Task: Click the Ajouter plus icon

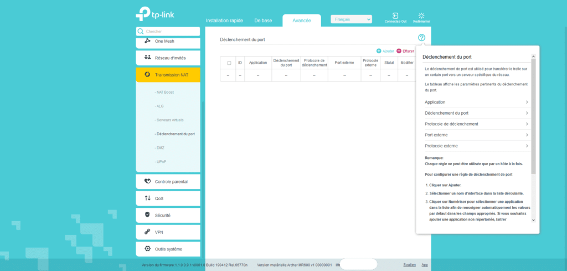Action: [379, 51]
